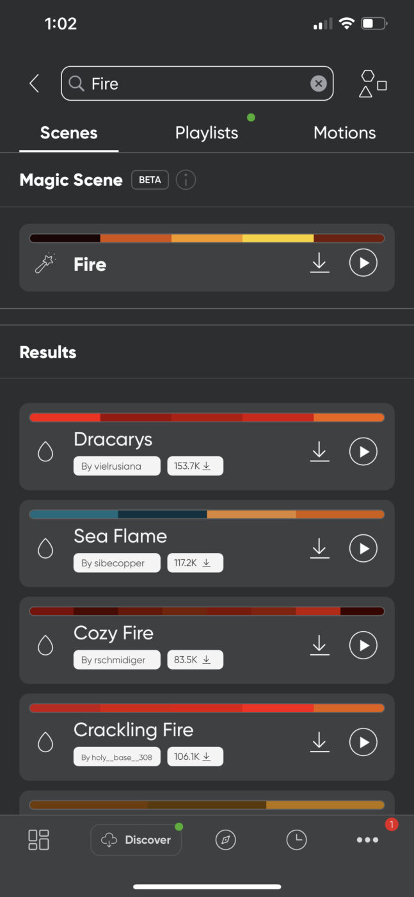This screenshot has height=897, width=414.
Task: Select the Dracarys color palette bar
Action: [207, 417]
